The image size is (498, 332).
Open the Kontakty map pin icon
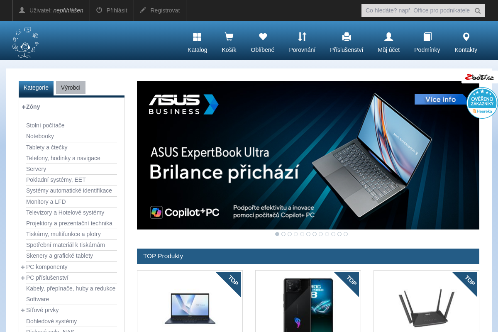coord(466,37)
